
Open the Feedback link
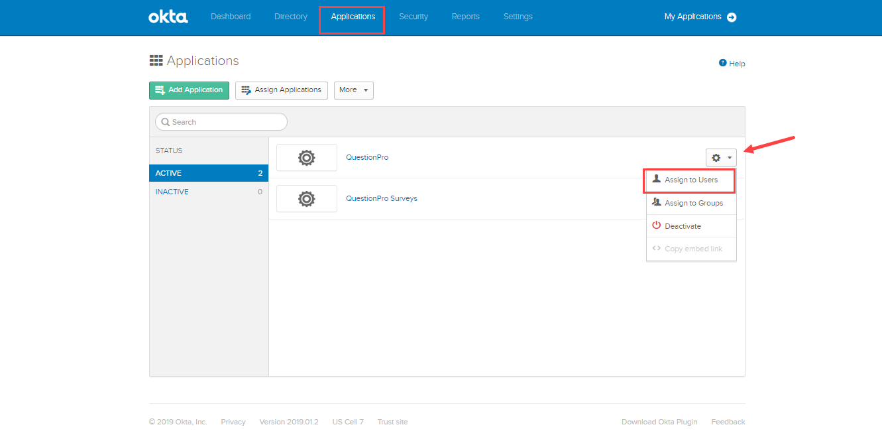pyautogui.click(x=728, y=422)
